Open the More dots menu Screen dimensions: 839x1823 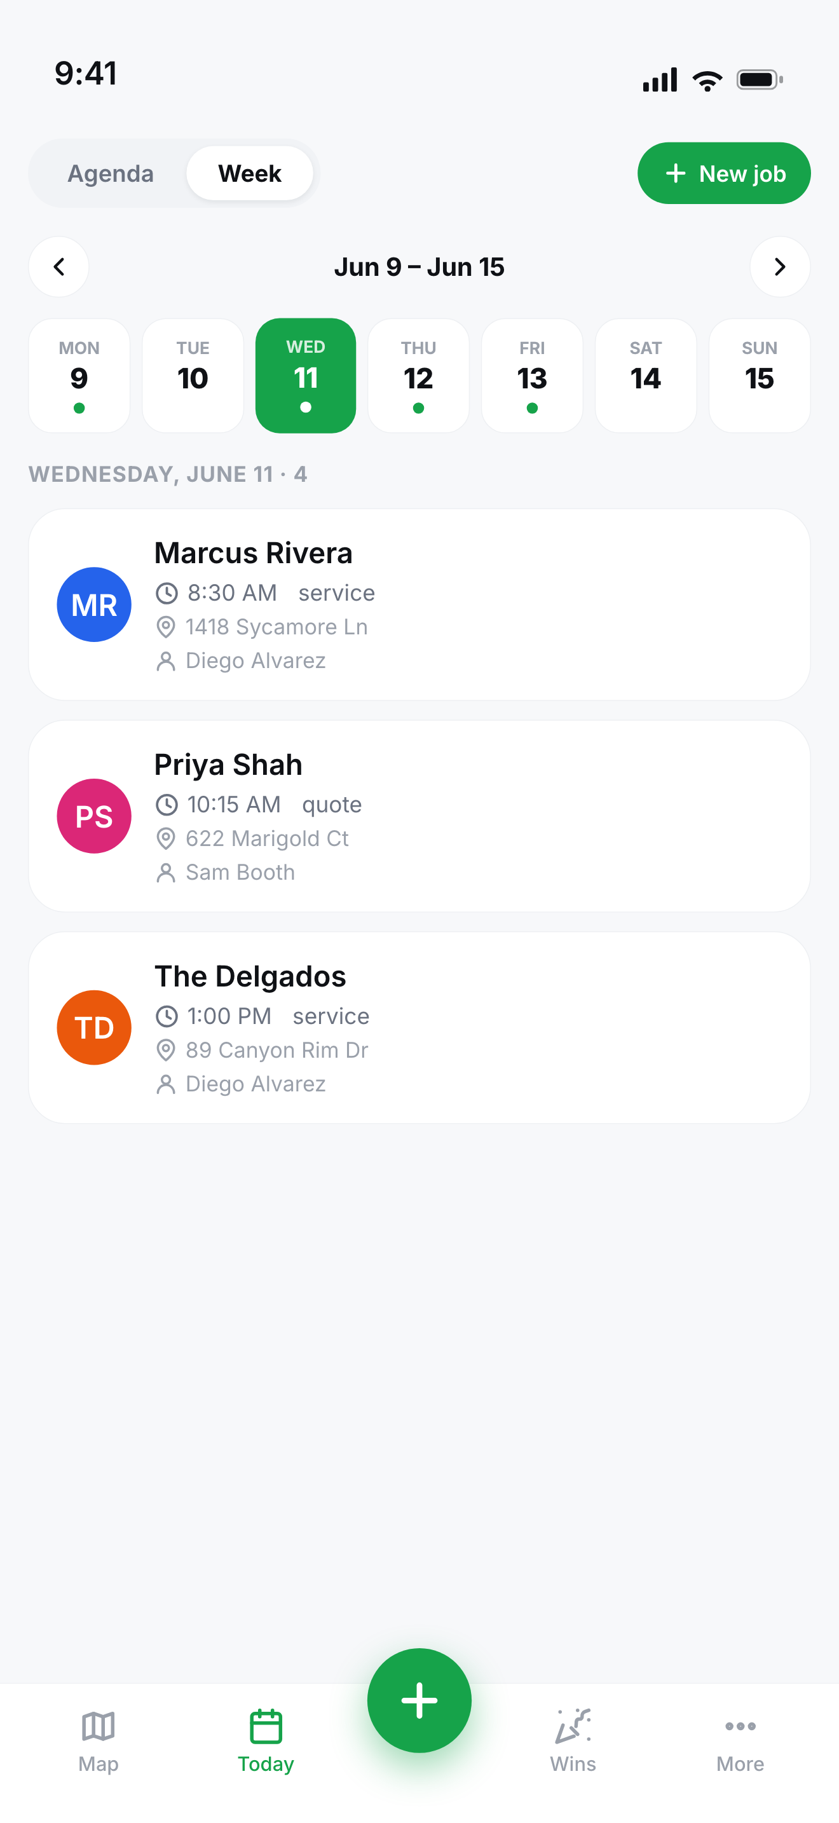[740, 1726]
